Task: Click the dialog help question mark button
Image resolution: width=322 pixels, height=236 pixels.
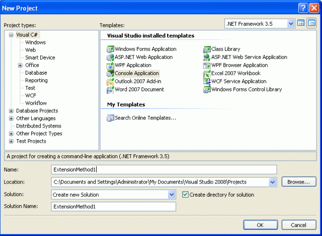Action: 302,8
